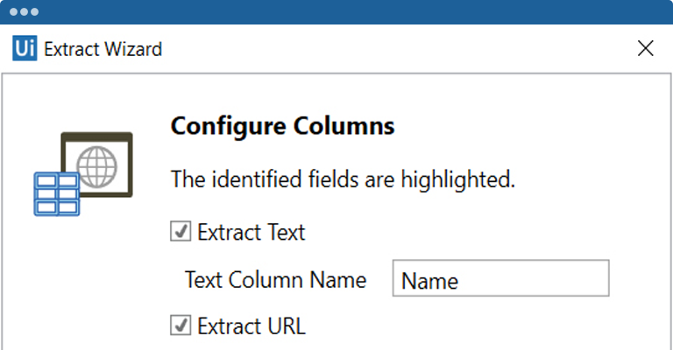673x350 pixels.
Task: Click the word Name inside the text box
Action: [429, 281]
